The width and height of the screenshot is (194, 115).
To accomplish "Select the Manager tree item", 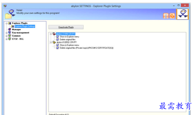I will pyautogui.click(x=17, y=29).
